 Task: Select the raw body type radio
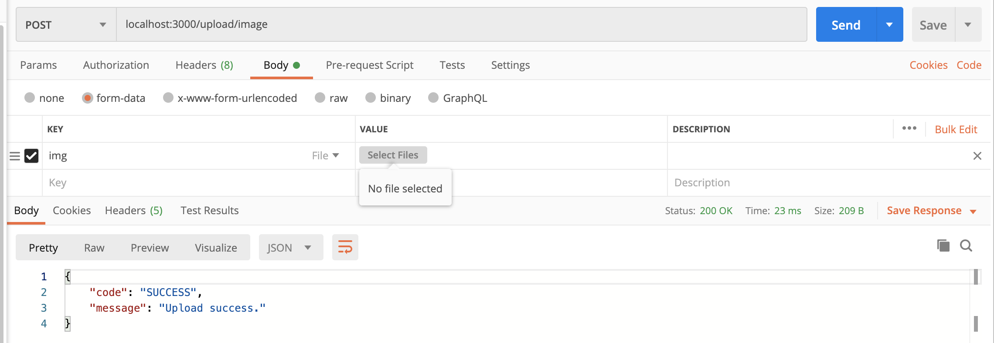[x=320, y=98]
